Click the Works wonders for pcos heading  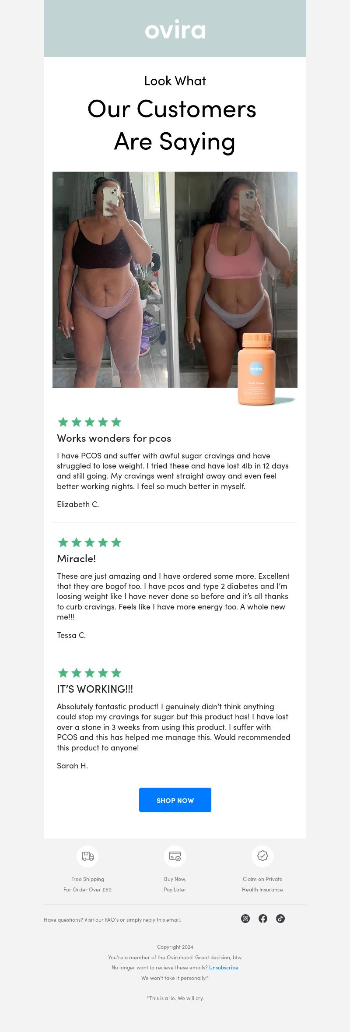click(114, 438)
